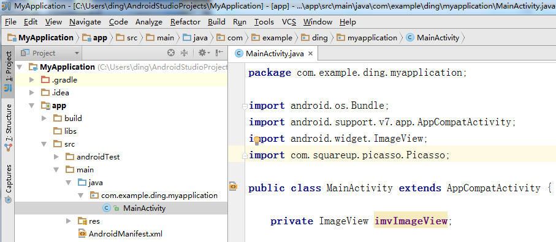Image resolution: width=556 pixels, height=242 pixels.
Task: Open the Tools menu
Action: click(x=264, y=22)
